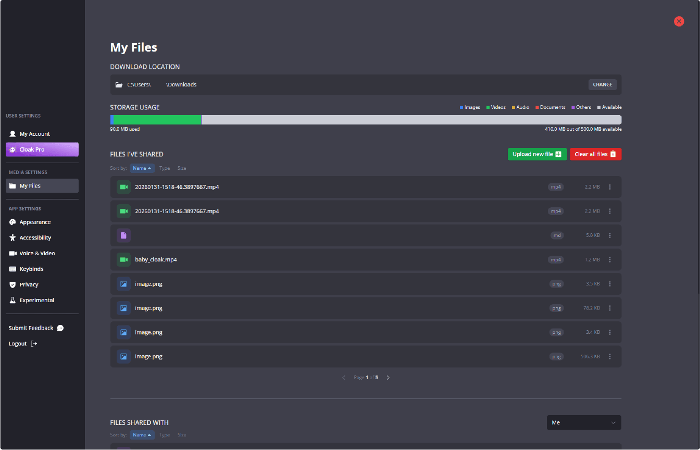Viewport: 700px width, 450px height.
Task: Click the Clear all files button
Action: [x=595, y=154]
